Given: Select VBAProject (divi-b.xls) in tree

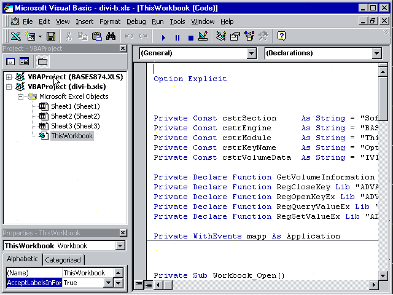Looking at the screenshot, I should [x=67, y=87].
